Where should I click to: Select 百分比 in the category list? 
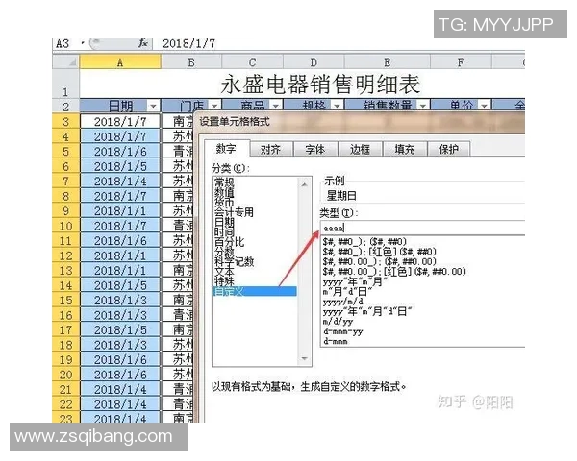click(x=229, y=242)
